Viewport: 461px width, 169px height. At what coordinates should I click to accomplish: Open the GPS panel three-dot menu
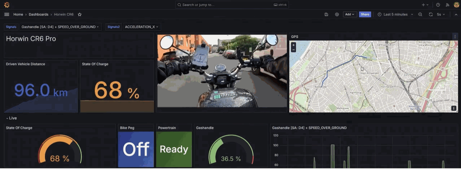[x=455, y=37]
